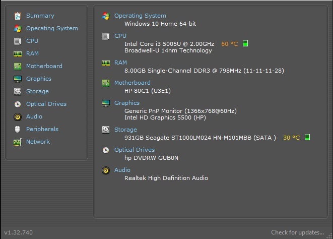
Task: Click the window resize grip in corner
Action: (330, 236)
